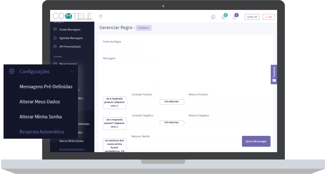Open chat messages icon with green badge
This screenshot has width=325, height=174.
(x=223, y=18)
